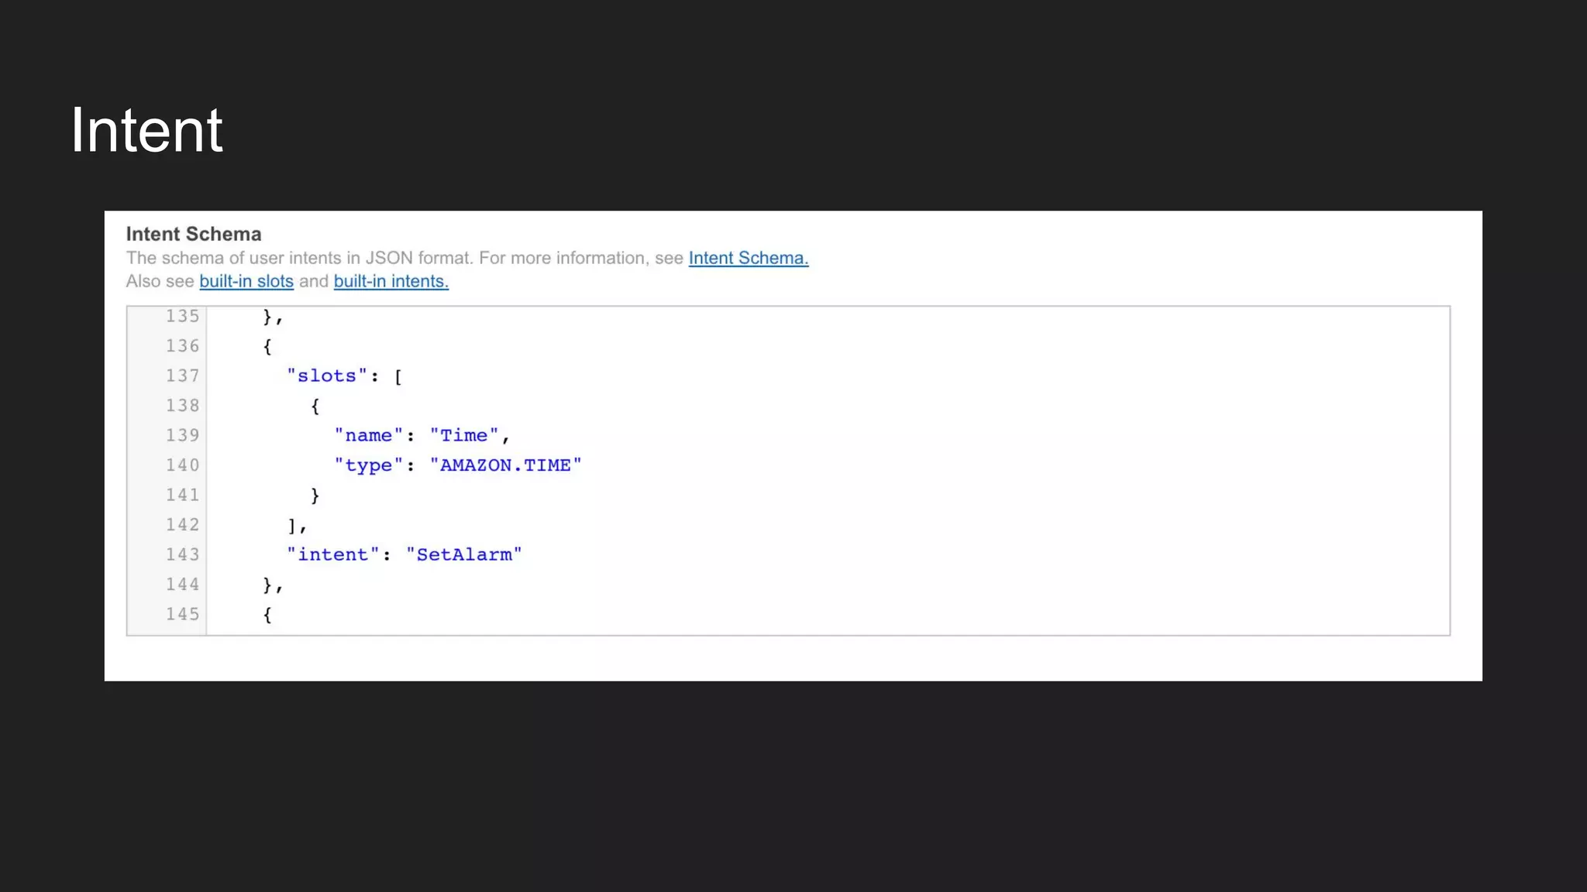This screenshot has width=1587, height=892.
Task: Place cursor on the "Time" value
Action: point(463,436)
